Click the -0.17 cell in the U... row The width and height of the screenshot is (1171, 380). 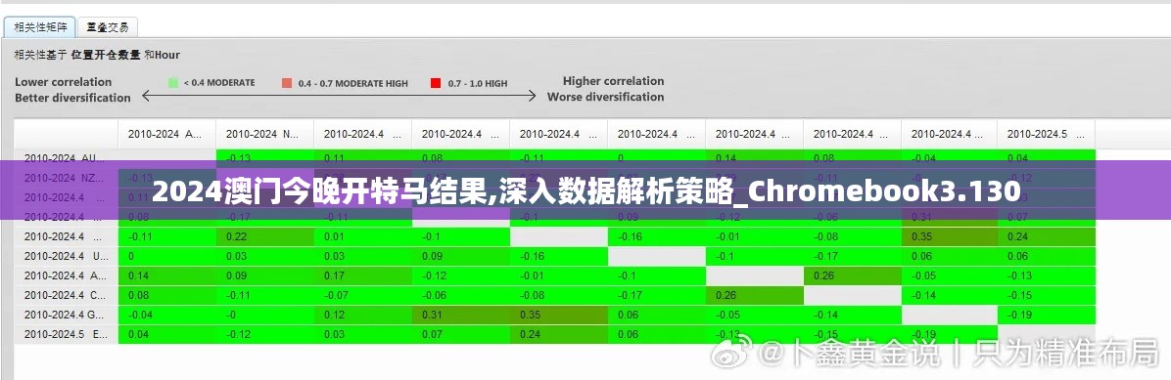tap(852, 256)
